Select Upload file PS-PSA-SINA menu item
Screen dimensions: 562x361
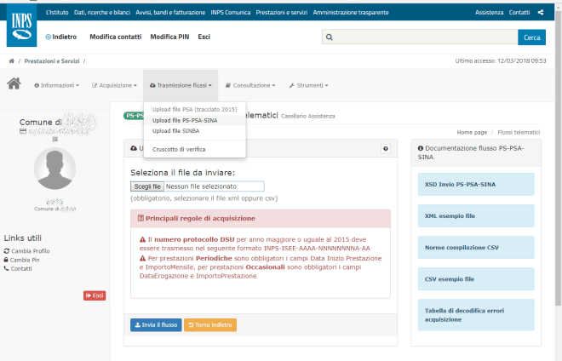point(184,120)
